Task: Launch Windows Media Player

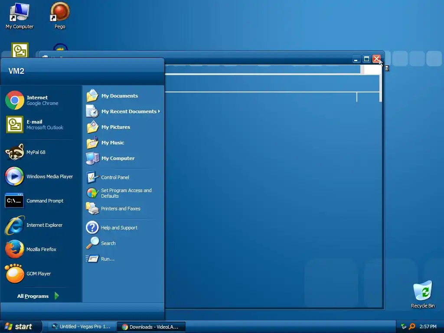Action: click(x=41, y=176)
